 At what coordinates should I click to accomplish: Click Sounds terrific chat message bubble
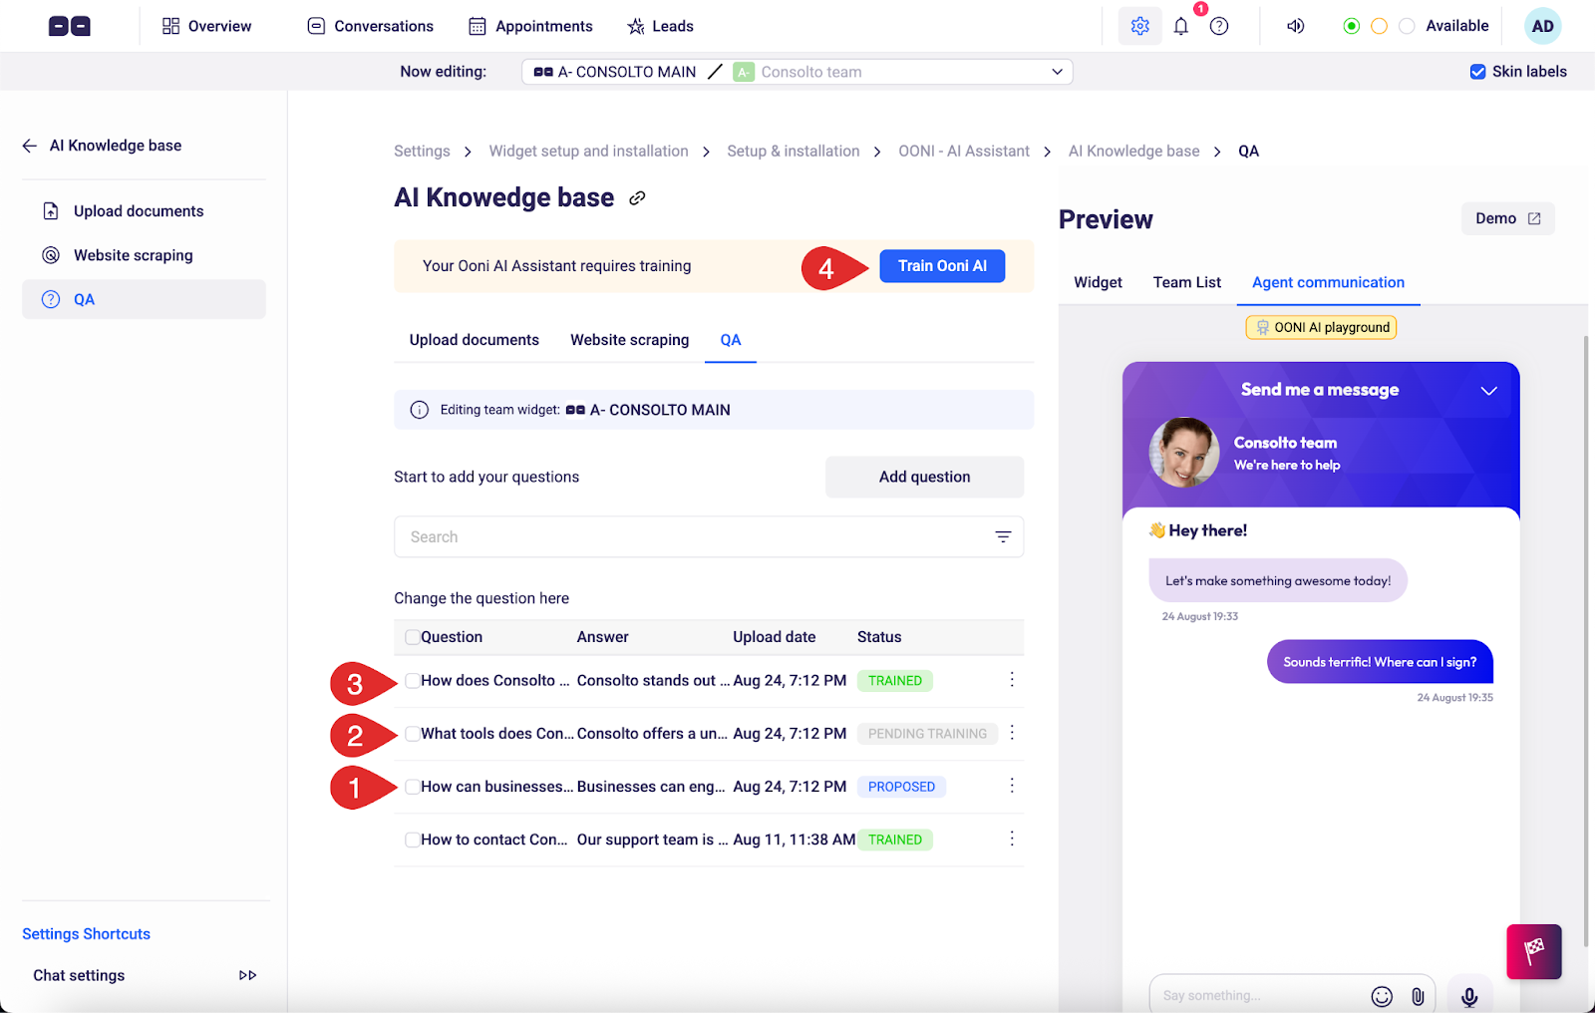tap(1380, 662)
